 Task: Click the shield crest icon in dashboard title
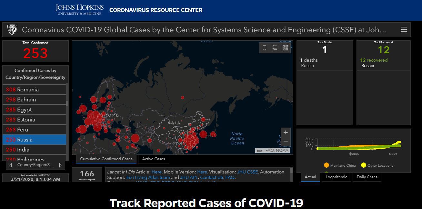point(12,30)
